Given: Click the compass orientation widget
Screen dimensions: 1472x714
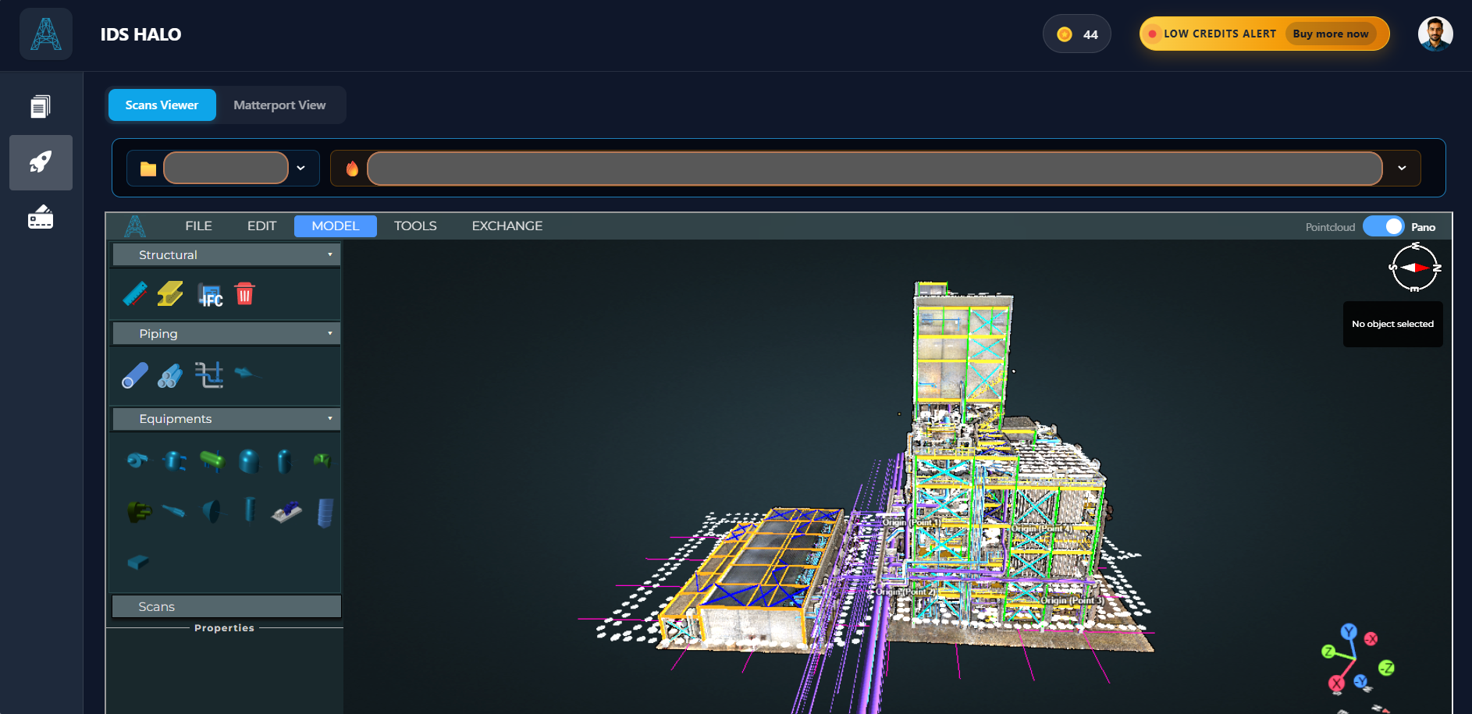Looking at the screenshot, I should coord(1414,268).
